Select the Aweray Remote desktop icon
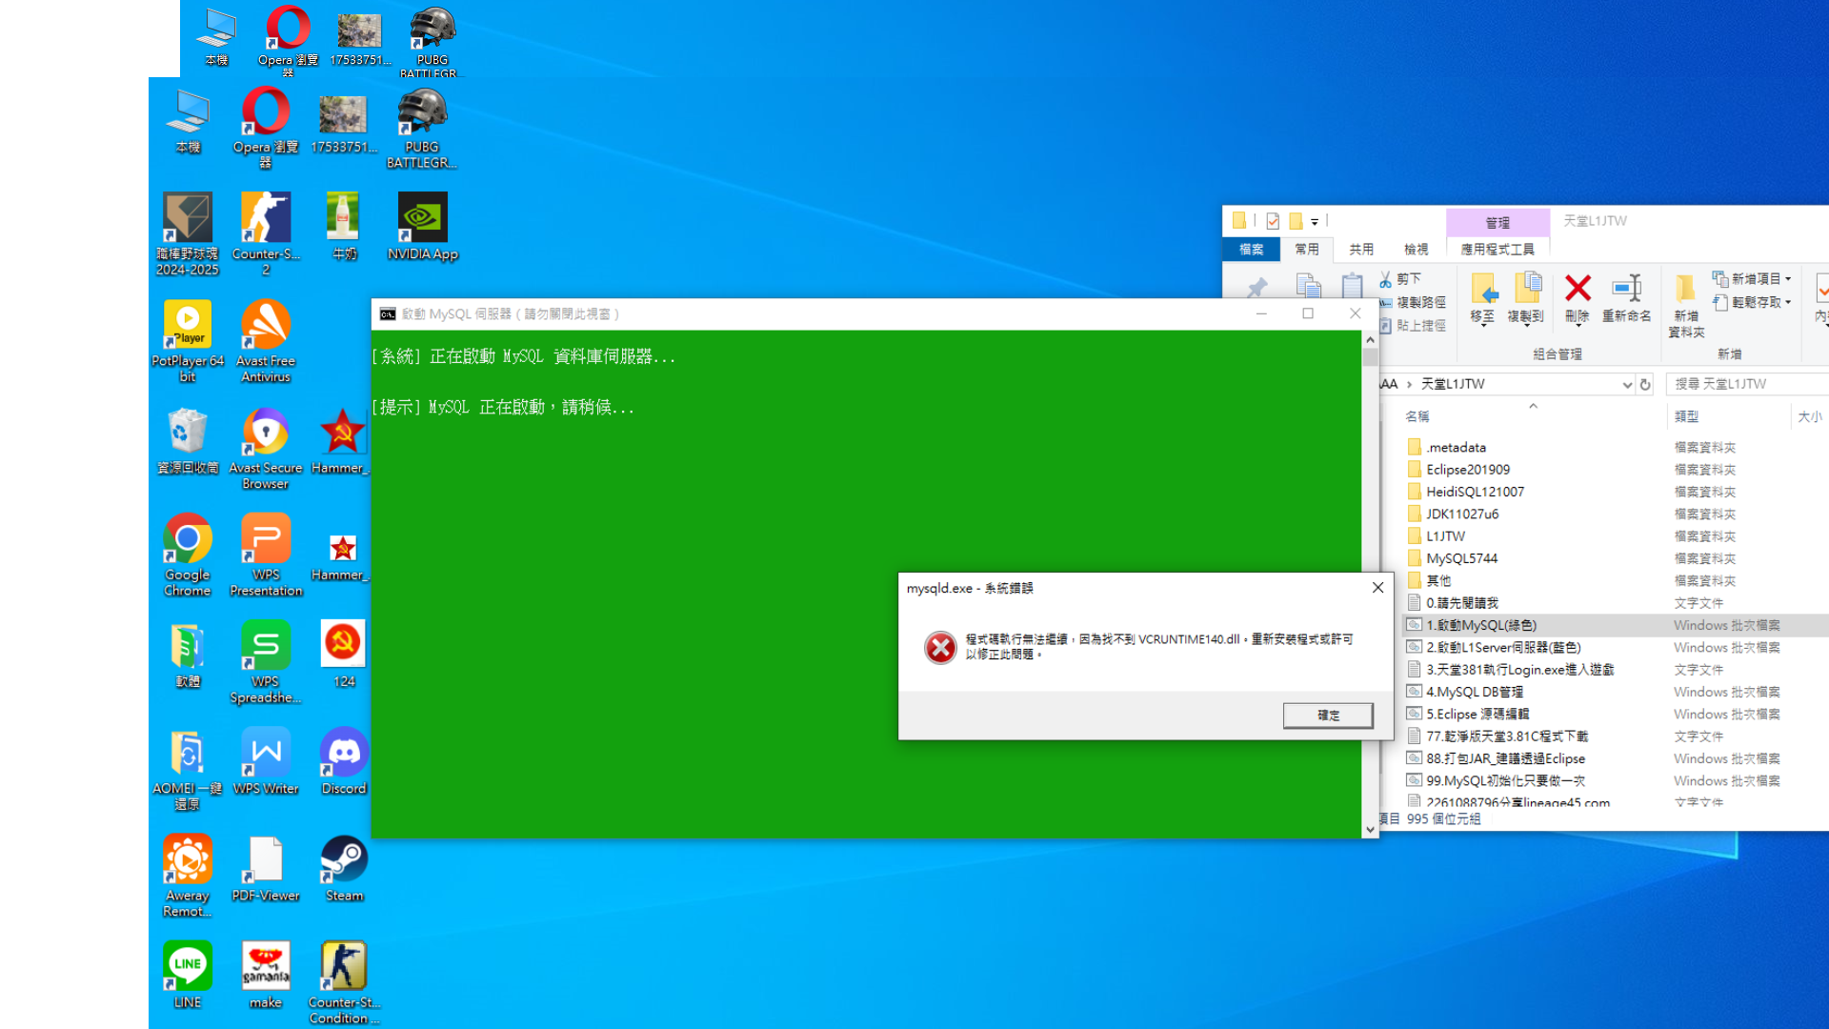The height and width of the screenshot is (1029, 1829). [x=188, y=876]
